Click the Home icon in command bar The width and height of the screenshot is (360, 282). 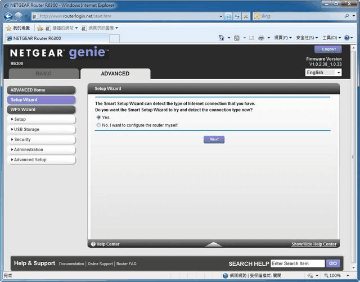[x=221, y=38]
